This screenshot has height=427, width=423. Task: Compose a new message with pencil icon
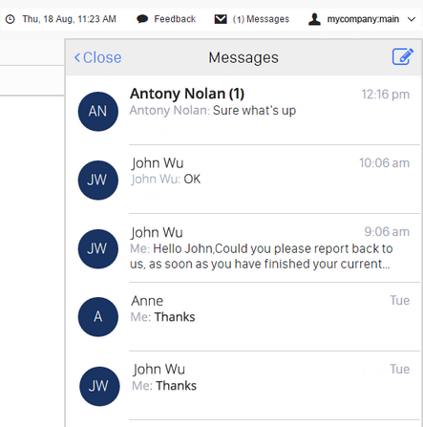(x=403, y=57)
